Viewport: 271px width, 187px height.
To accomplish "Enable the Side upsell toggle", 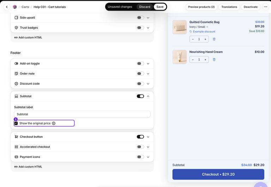I will (140, 18).
